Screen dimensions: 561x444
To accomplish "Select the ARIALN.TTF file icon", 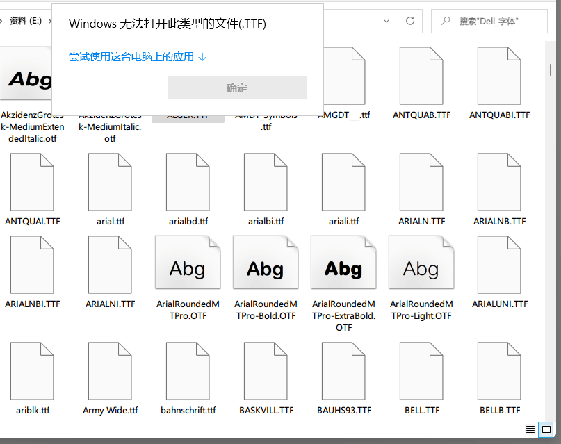I will coord(421,182).
